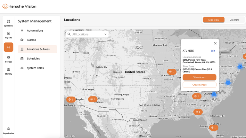Click the search icon in locations field
The height and width of the screenshot is (138, 246).
(69, 34)
